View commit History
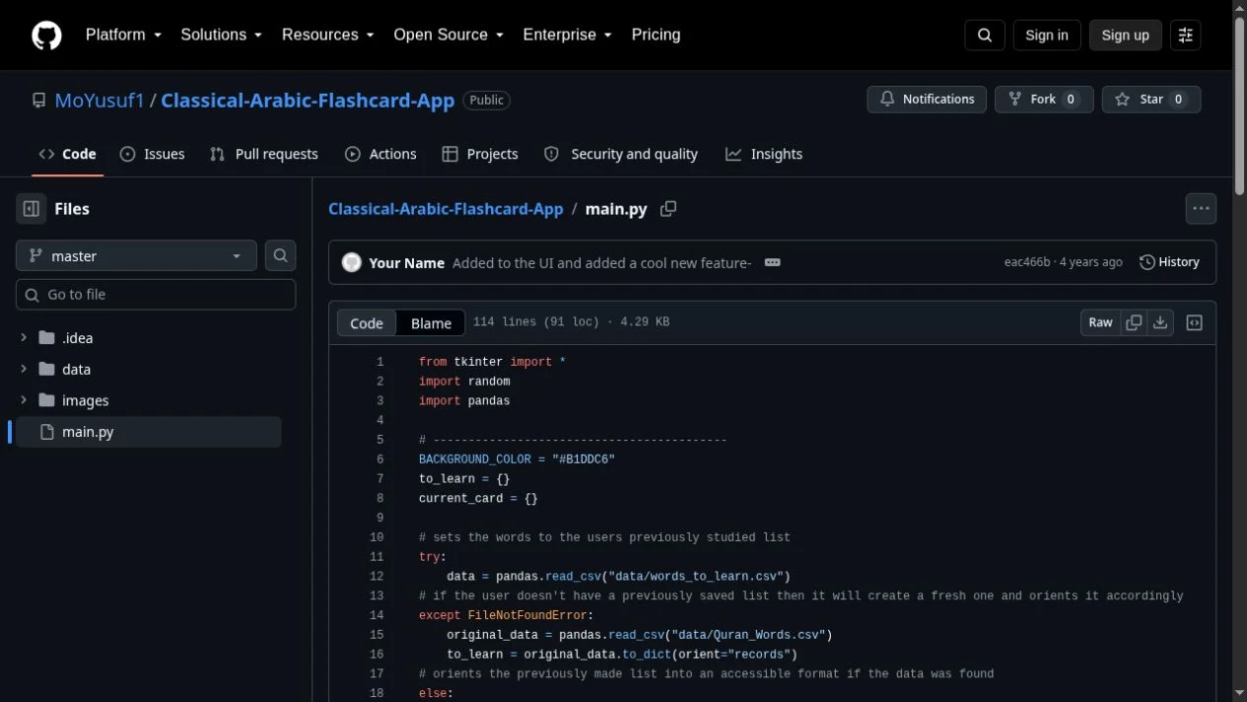 click(1169, 262)
